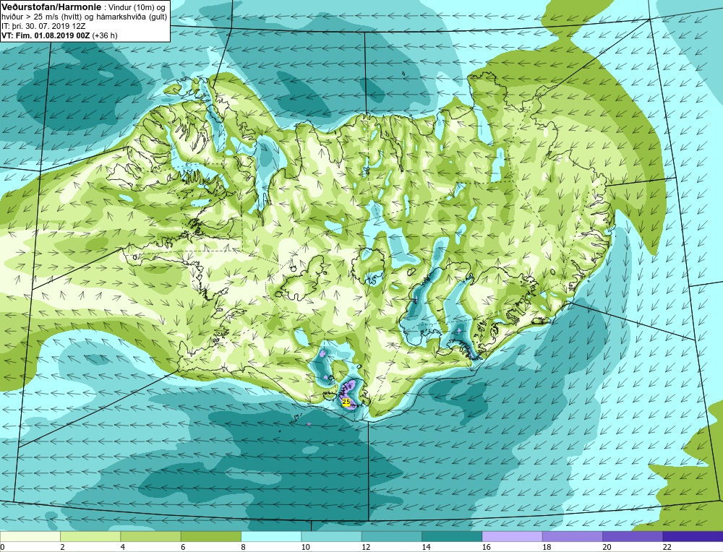The width and height of the screenshot is (723, 552).
Task: Click the legend scale label 16
Action: point(486,547)
